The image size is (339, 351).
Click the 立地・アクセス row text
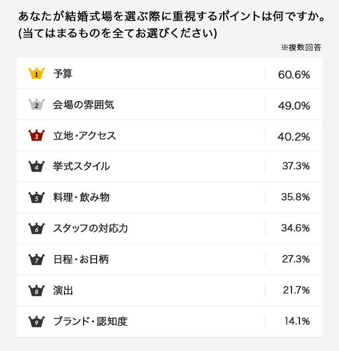[x=84, y=135]
